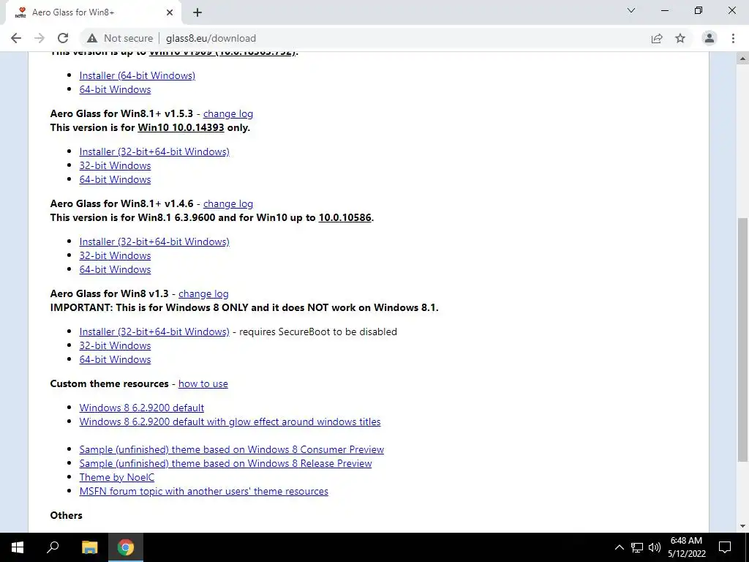Click the Custom theme resources heading
Screen dimensions: 749x562
110,383
